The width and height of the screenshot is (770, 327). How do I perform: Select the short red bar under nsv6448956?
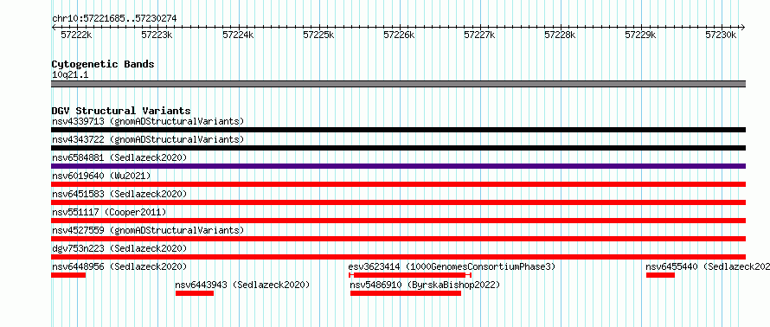[x=68, y=275]
